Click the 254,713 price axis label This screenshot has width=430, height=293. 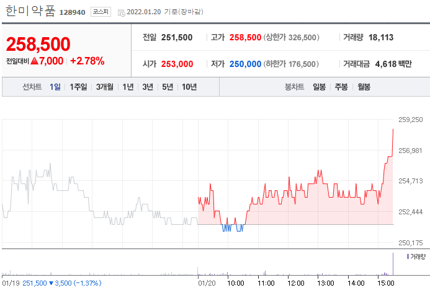pyautogui.click(x=411, y=181)
